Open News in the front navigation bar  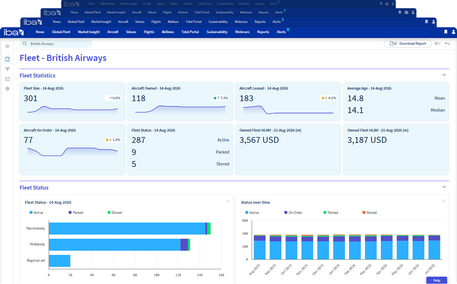click(x=40, y=32)
